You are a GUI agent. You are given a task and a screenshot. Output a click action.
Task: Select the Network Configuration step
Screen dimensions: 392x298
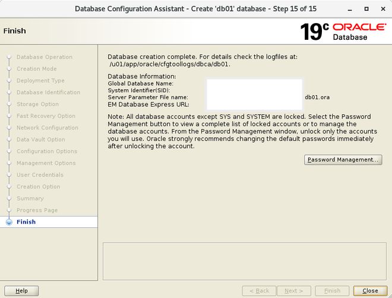48,128
